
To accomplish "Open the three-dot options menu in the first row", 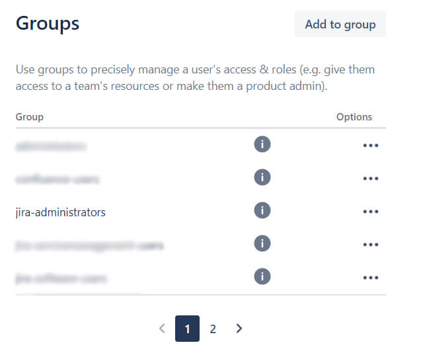I will [371, 145].
